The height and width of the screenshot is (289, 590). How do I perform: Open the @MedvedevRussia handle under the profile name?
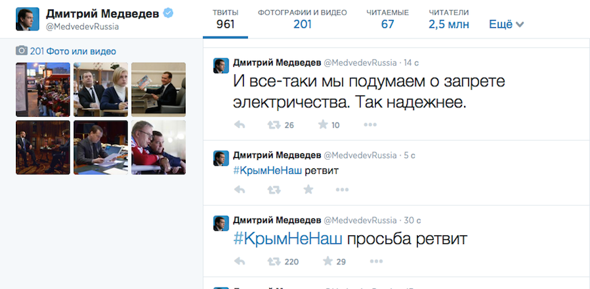82,27
